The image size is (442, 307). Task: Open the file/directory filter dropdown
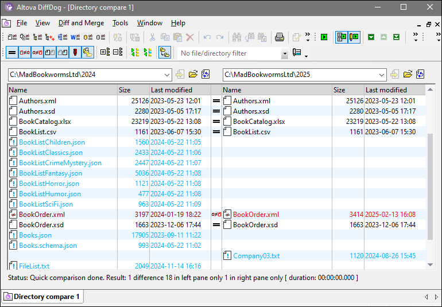pos(285,53)
